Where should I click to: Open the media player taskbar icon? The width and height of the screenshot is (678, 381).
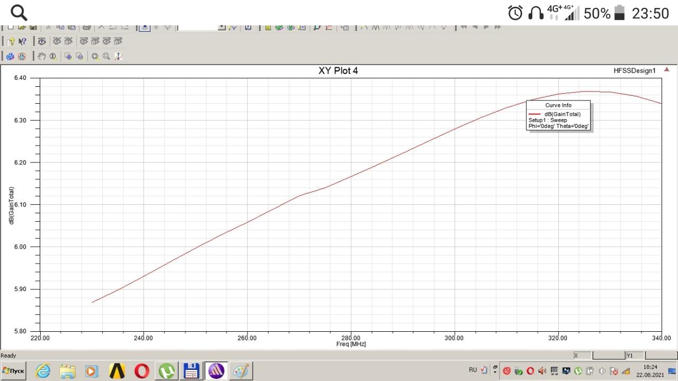coord(92,371)
